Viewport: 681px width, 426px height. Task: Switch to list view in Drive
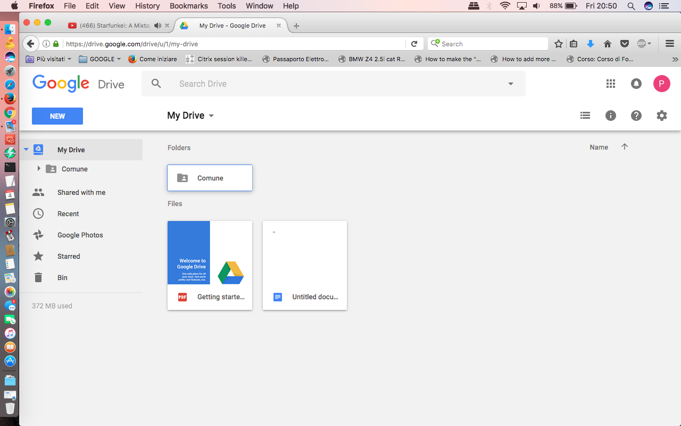coord(585,116)
